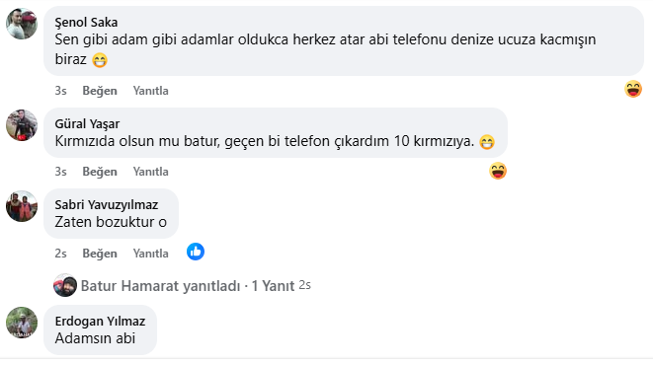The image size is (653, 365).
Task: Click the laughing reaction on Güral Yaşar's comment
Action: click(x=498, y=171)
